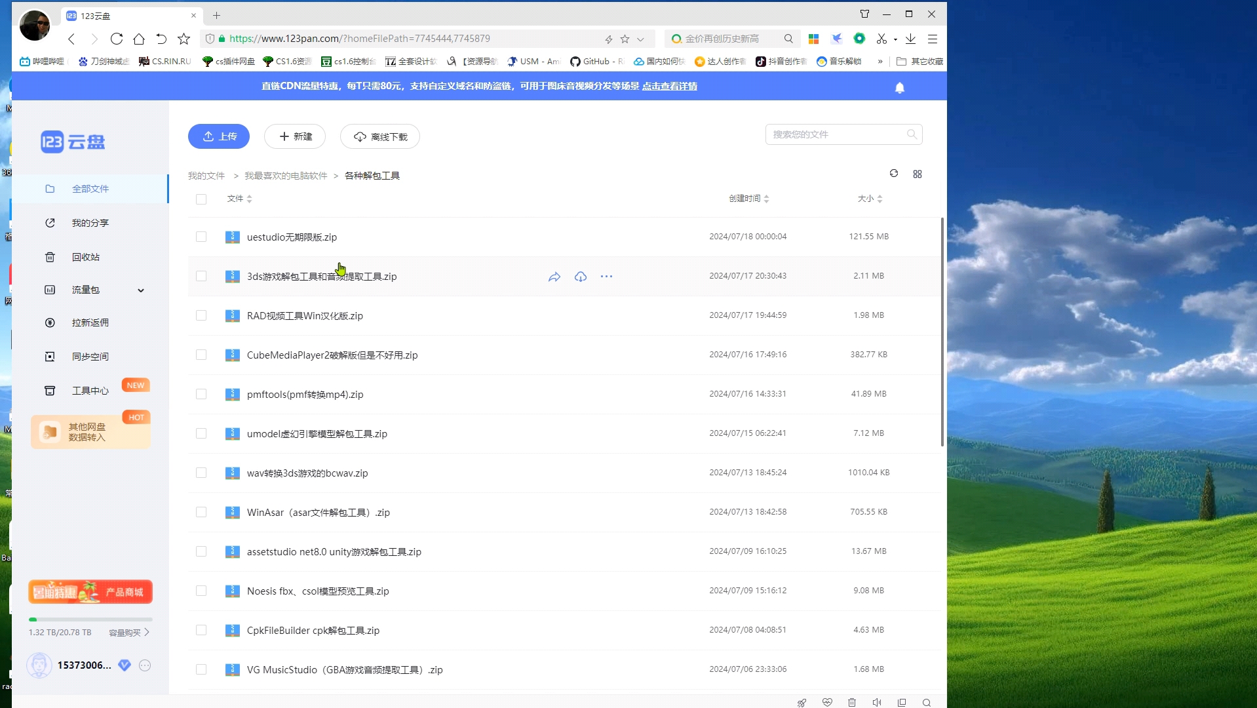Click the refresh icon above the file list
This screenshot has height=708, width=1257.
[x=894, y=173]
